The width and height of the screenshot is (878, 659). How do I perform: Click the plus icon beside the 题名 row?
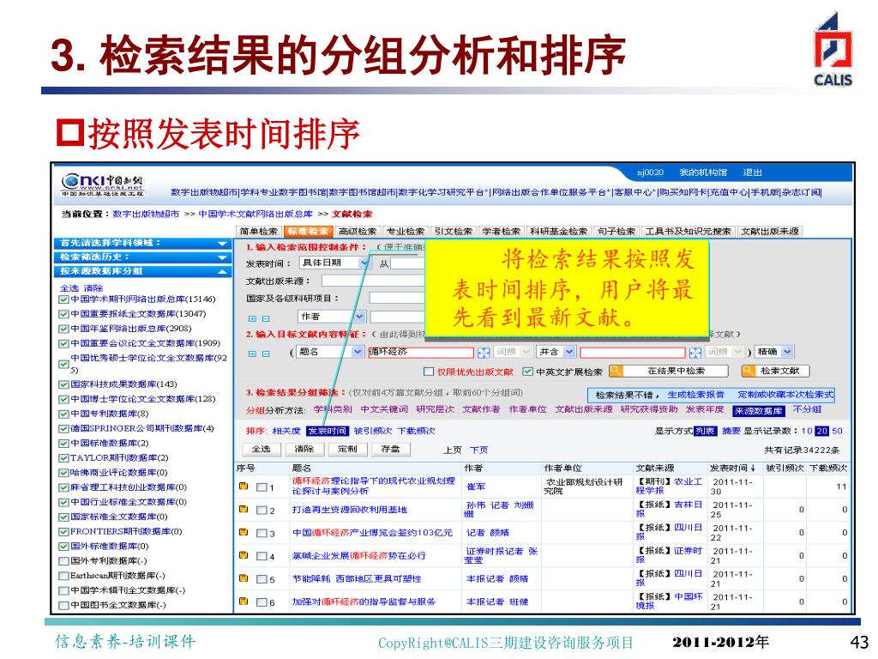[252, 354]
